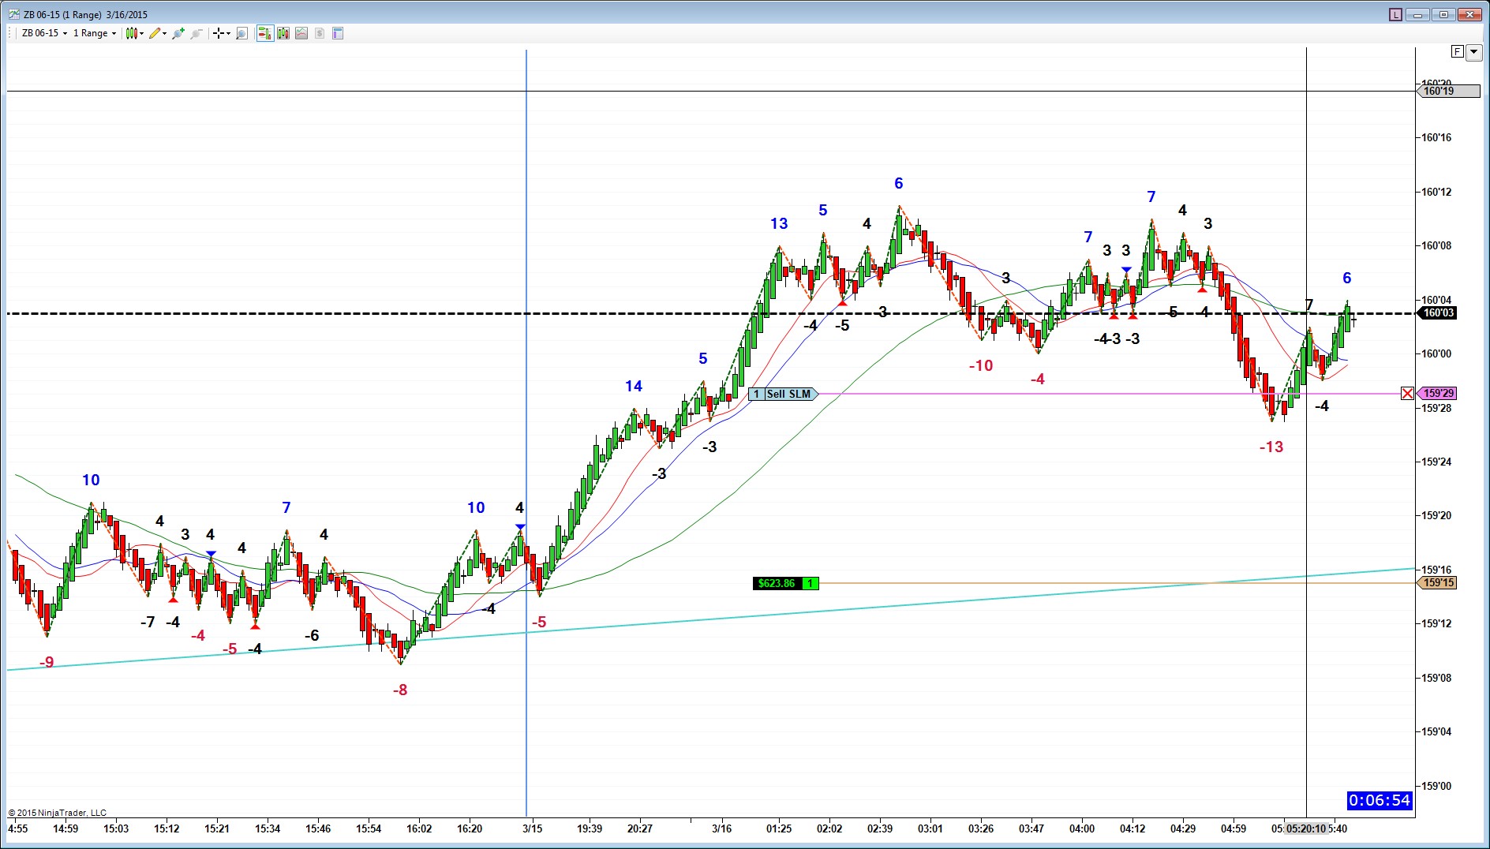
Task: Click the candlestick chart style icon
Action: click(131, 33)
